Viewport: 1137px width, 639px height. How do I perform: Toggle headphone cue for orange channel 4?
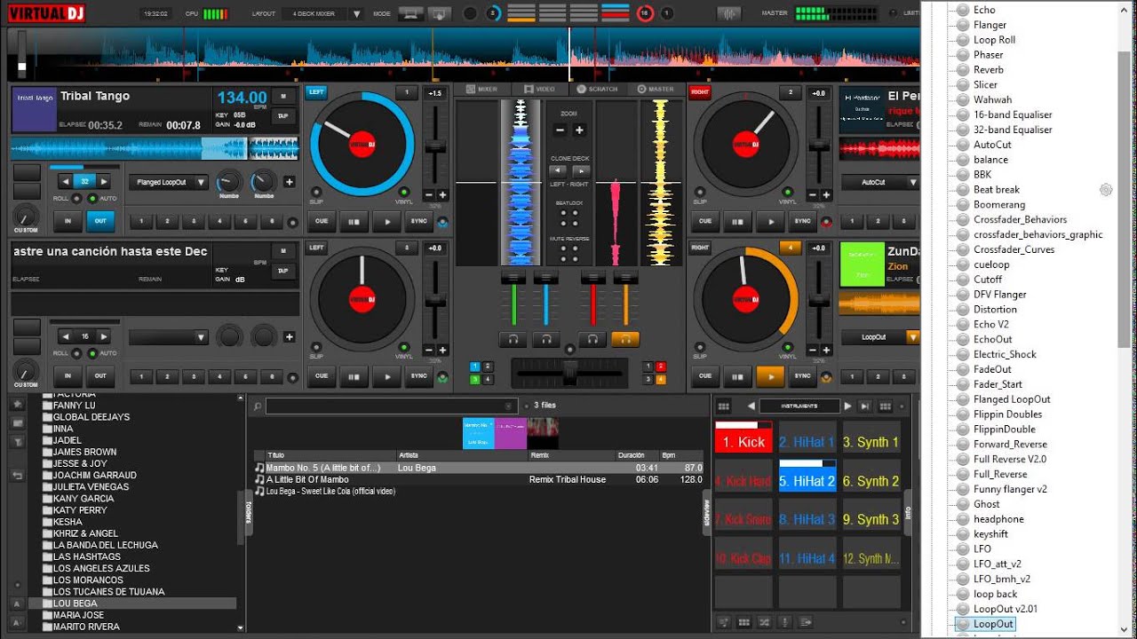[x=626, y=339]
